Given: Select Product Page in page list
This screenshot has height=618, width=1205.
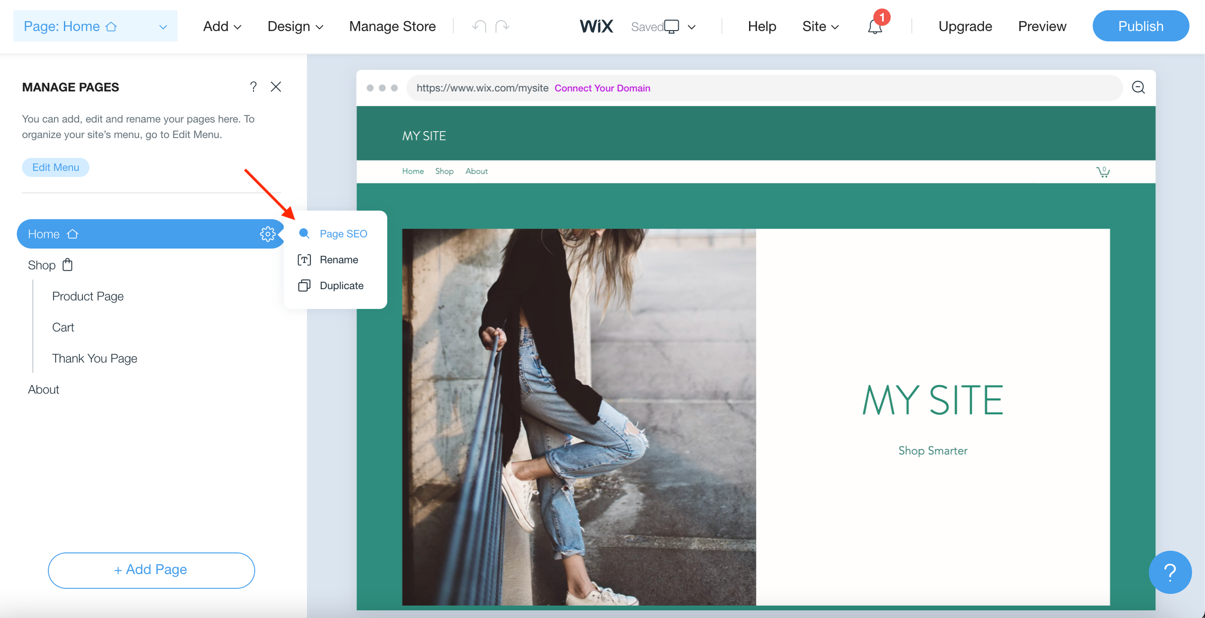Looking at the screenshot, I should [x=88, y=296].
